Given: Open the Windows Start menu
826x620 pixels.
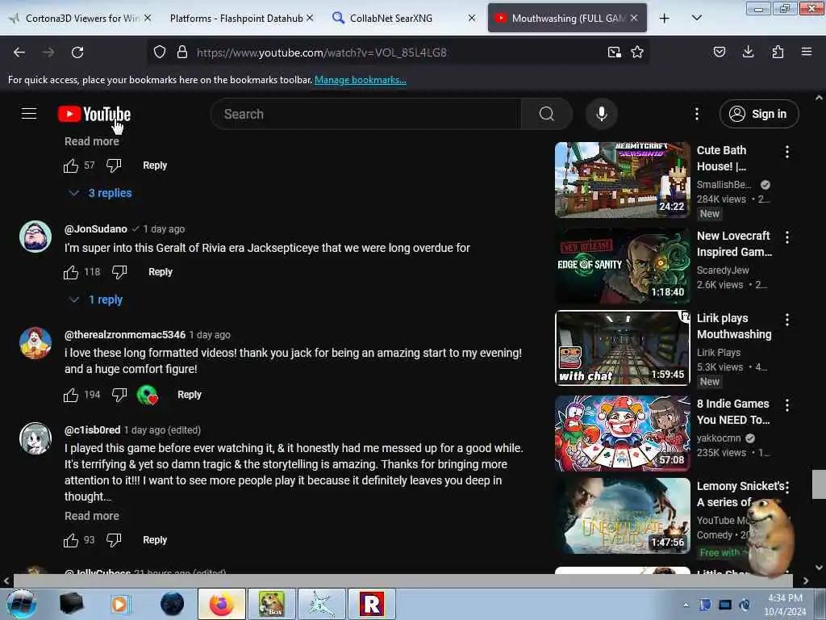Looking at the screenshot, I should 21,604.
